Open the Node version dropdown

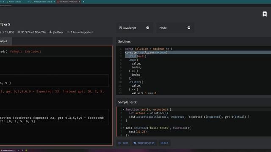[x=175, y=28]
